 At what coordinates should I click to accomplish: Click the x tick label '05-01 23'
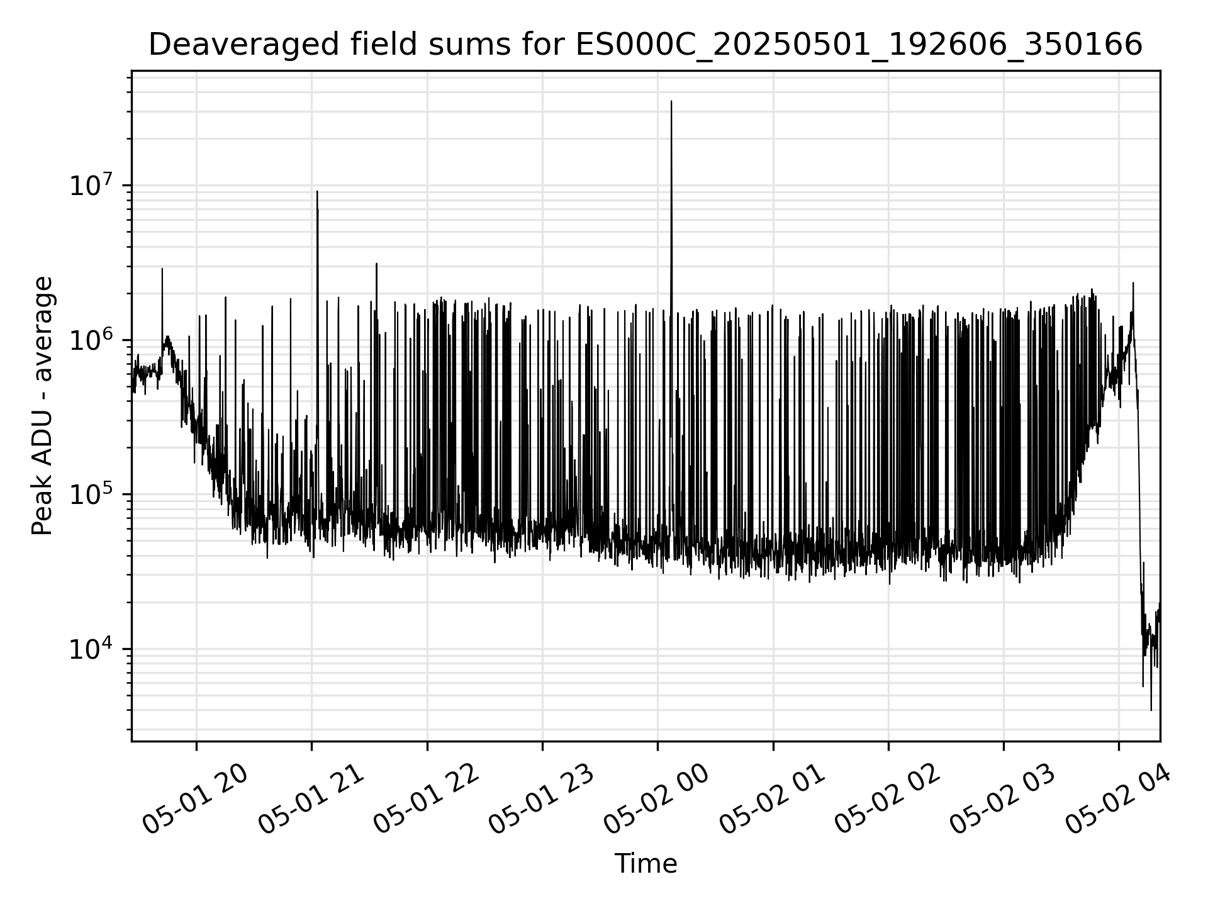click(542, 800)
